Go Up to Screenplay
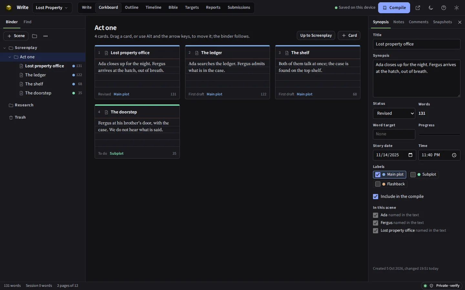The image size is (465, 290). (316, 35)
